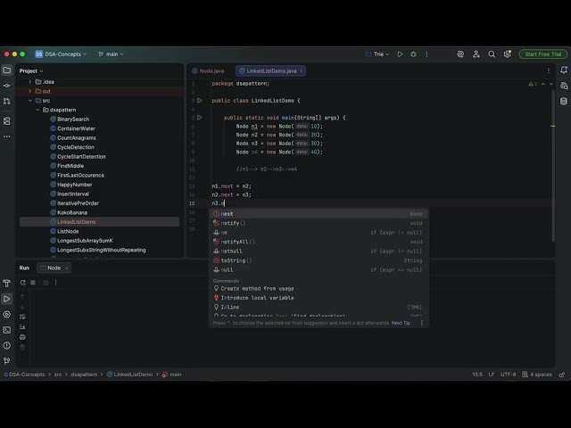Choose 'toString()' completion suggestion
Image resolution: width=571 pixels, height=428 pixels.
pos(319,260)
